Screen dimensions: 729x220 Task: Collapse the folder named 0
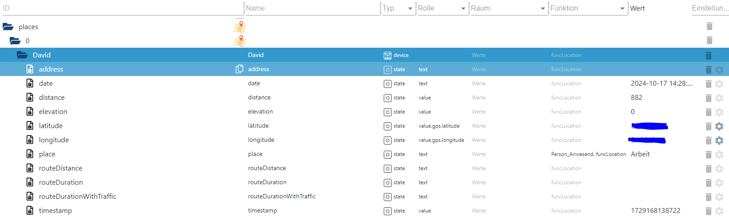point(15,41)
